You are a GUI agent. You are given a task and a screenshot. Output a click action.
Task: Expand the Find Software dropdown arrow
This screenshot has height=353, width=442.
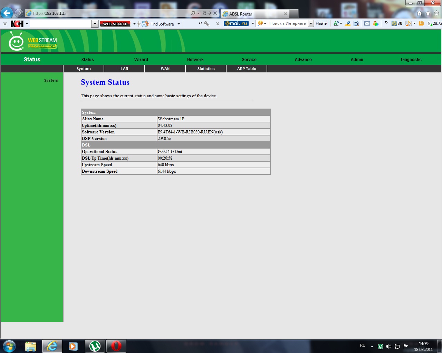179,24
